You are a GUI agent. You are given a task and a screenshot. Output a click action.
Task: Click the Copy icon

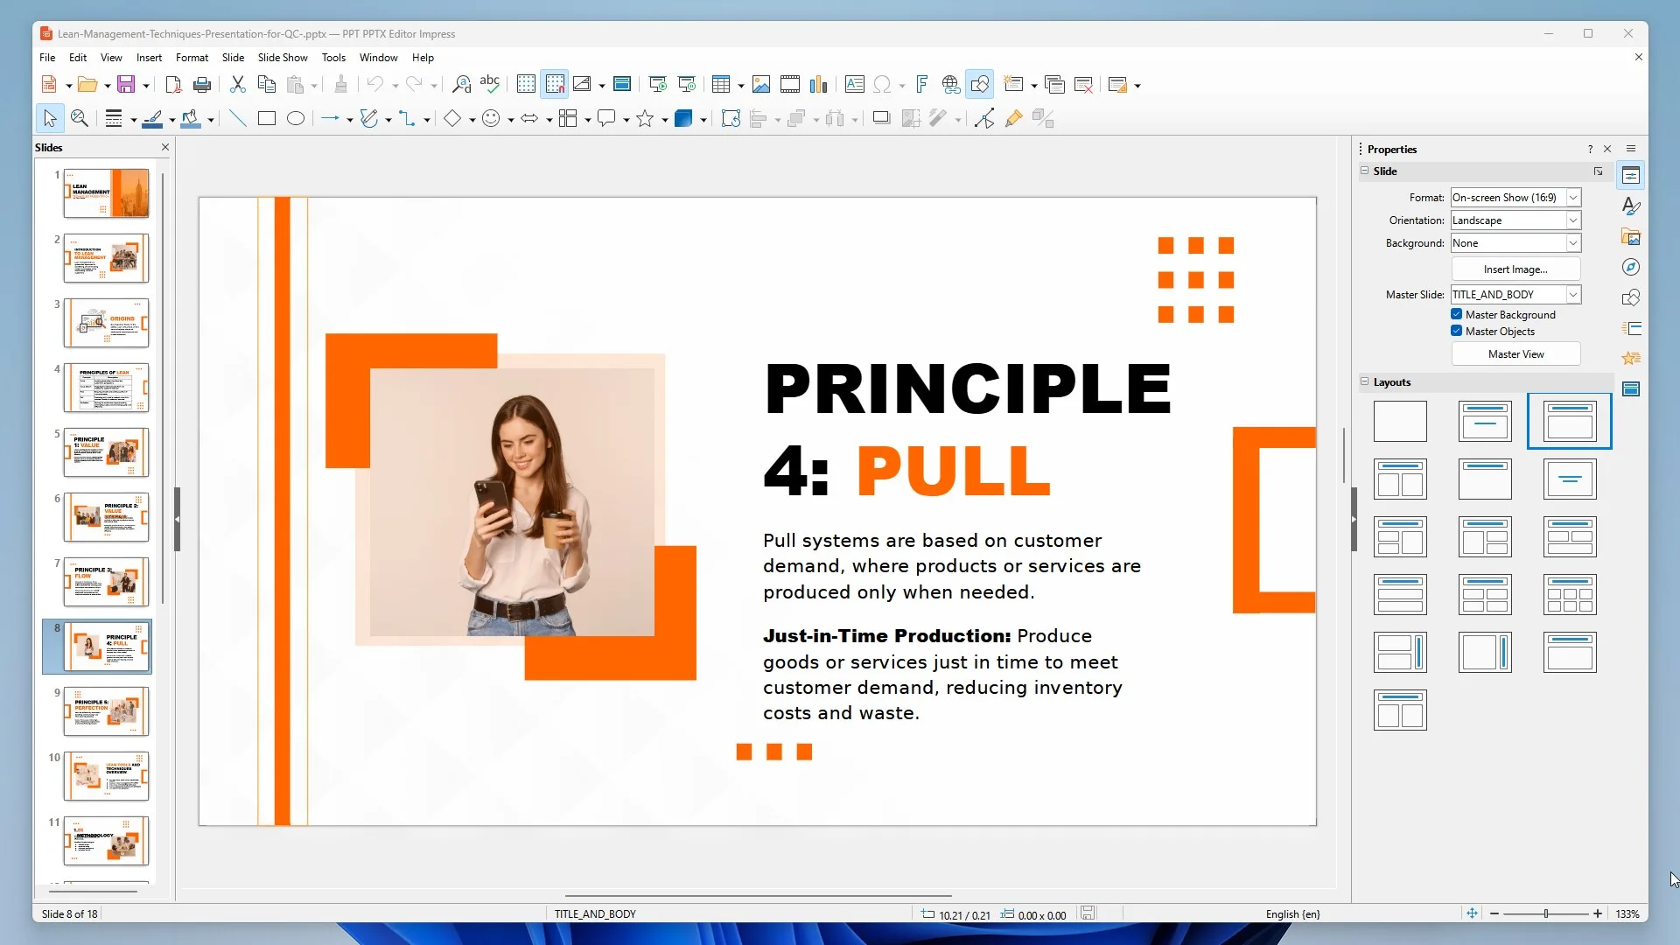coord(267,85)
